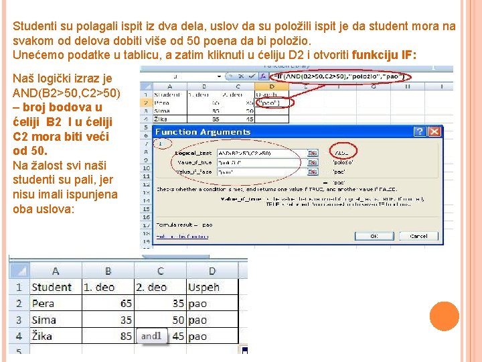Screen dimensions: 482x362
Task: Select column B header in lower table
Action: (108, 271)
